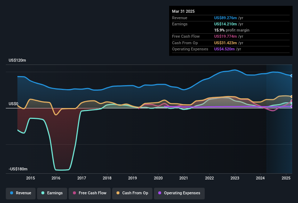Click the 2018 x-axis label
This screenshot has width=298, height=203.
pos(107,178)
